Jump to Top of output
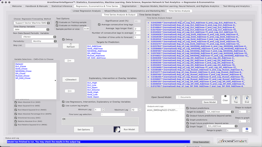The width and height of the screenshot is (262, 147). [x=236, y=99]
